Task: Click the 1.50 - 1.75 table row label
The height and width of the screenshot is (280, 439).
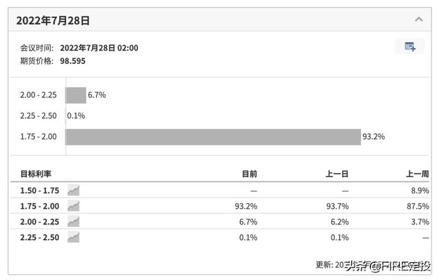Action: (40, 191)
